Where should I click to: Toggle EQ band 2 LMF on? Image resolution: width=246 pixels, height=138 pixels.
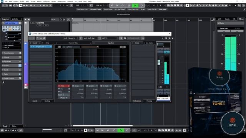87,86
